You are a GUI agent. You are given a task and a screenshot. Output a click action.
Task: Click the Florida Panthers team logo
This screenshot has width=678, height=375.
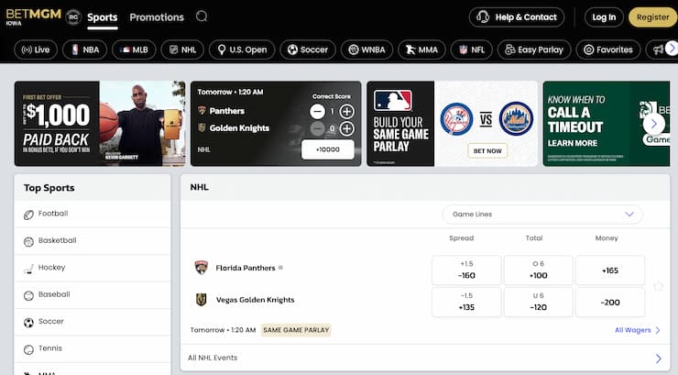201,268
